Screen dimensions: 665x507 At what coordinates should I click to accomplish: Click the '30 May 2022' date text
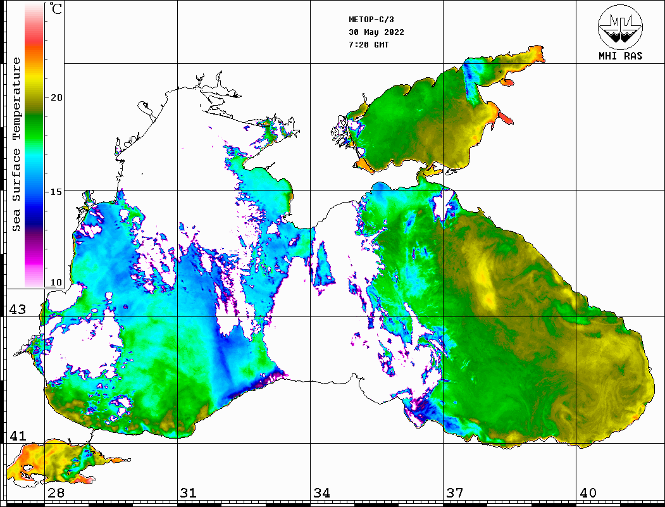click(376, 32)
